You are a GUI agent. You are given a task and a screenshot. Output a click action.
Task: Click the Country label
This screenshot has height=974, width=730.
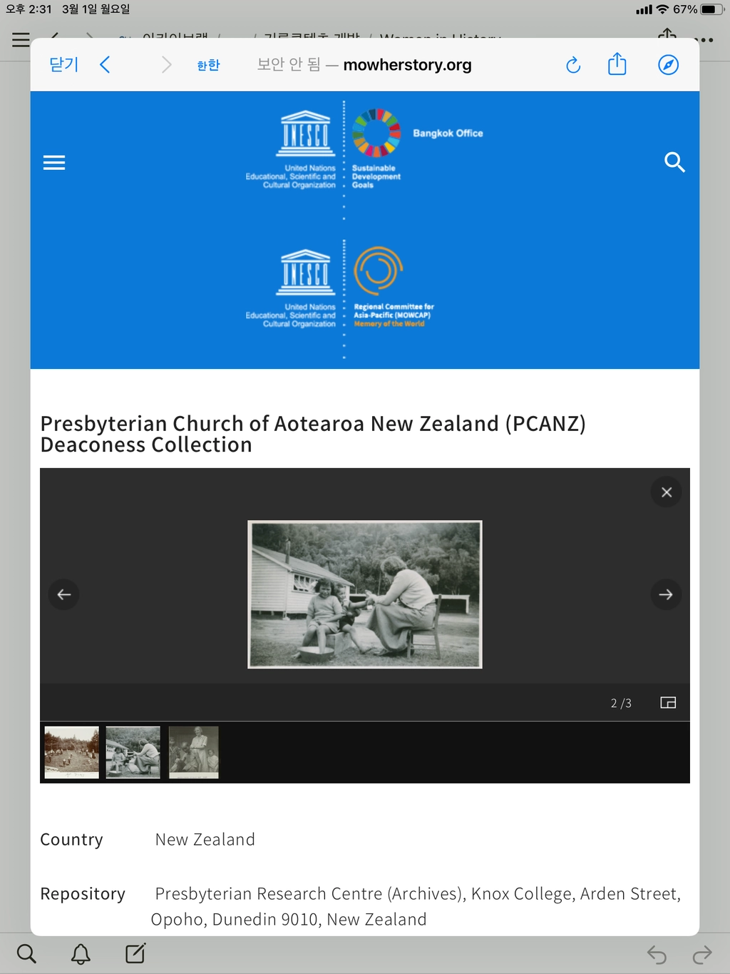coord(71,840)
